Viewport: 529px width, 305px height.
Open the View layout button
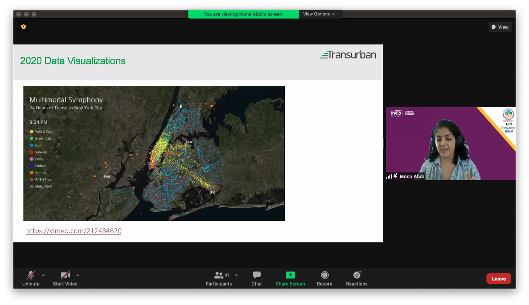pos(500,27)
